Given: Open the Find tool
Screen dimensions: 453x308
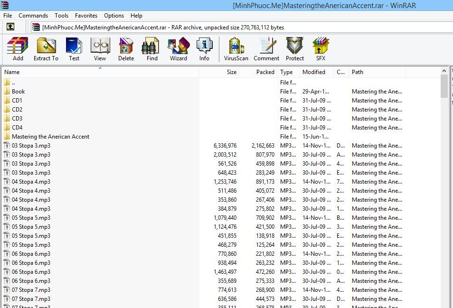Looking at the screenshot, I should click(x=152, y=49).
